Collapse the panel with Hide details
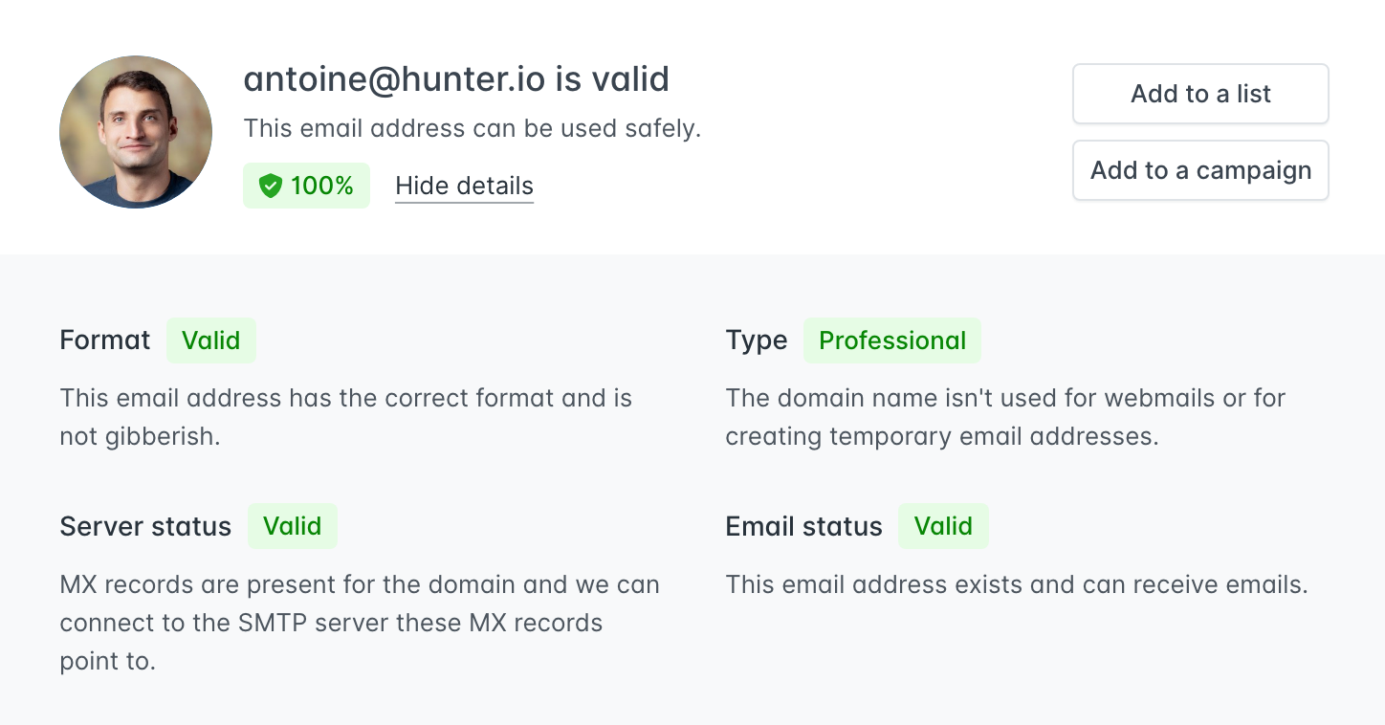This screenshot has height=725, width=1385. pyautogui.click(x=464, y=186)
